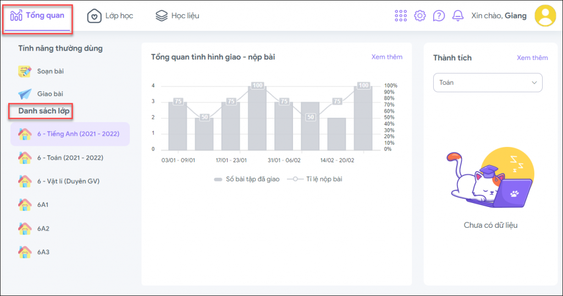Screen dimensions: 563x296
Task: Click Xem thêm link in chart panel
Action: [387, 57]
